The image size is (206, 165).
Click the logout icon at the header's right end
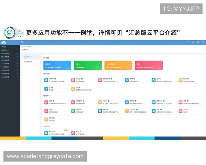pos(203,42)
